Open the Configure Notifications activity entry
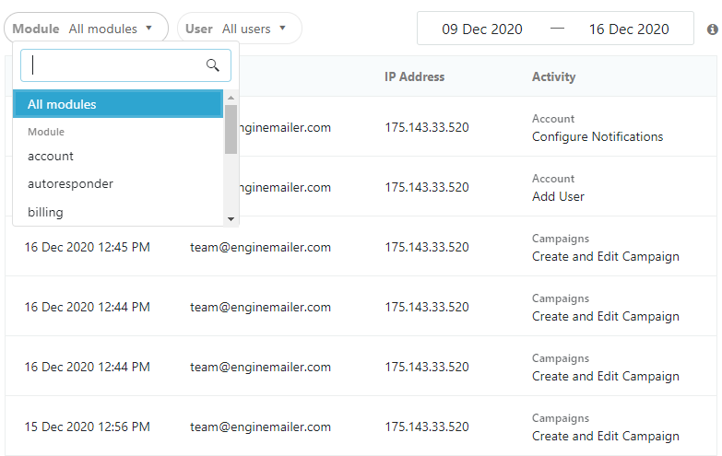722x456 pixels. click(x=597, y=136)
